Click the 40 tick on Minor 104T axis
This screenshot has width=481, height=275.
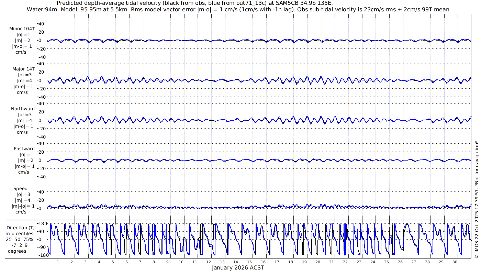pyautogui.click(x=41, y=24)
